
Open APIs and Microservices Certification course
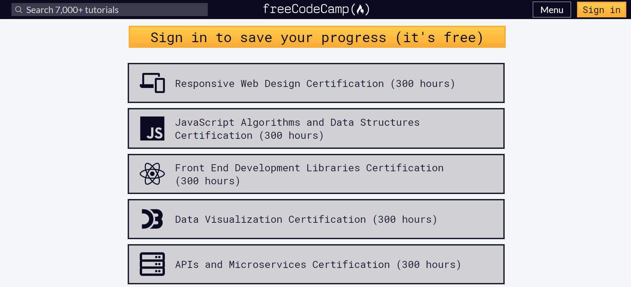click(316, 264)
